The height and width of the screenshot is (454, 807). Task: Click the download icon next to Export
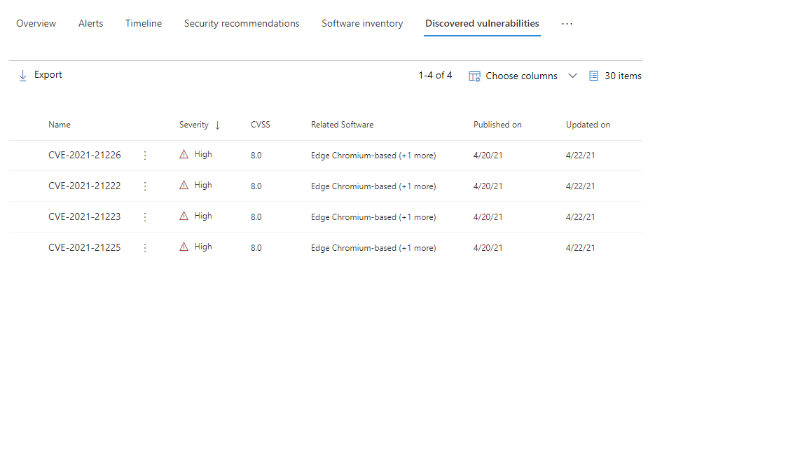coord(22,75)
